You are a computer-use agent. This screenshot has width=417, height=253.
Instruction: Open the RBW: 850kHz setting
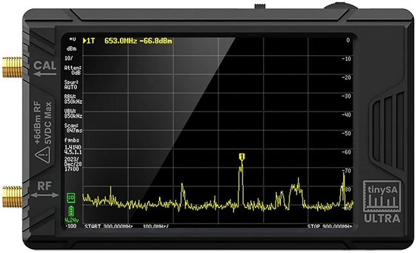pos(73,99)
